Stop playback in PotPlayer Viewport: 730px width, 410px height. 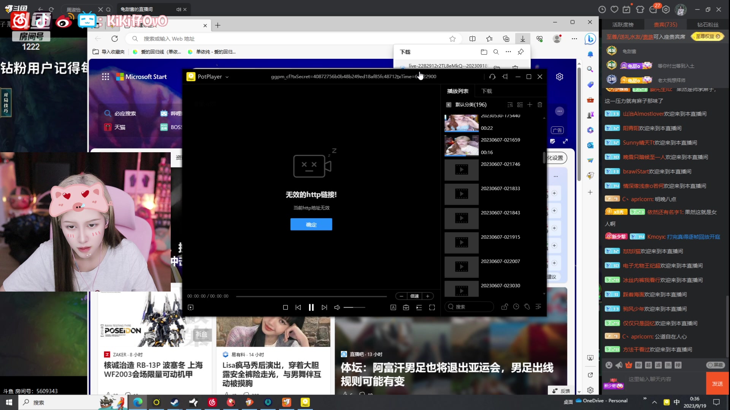pyautogui.click(x=286, y=307)
